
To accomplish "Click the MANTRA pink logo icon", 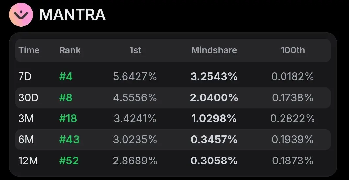I will 21,15.
